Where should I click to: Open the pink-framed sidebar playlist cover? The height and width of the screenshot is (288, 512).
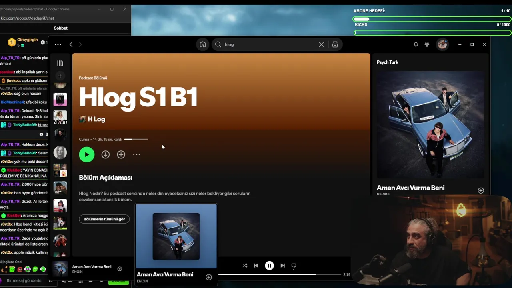60,99
